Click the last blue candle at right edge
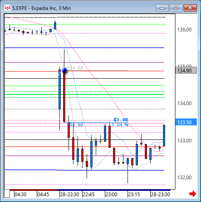 click(164, 135)
